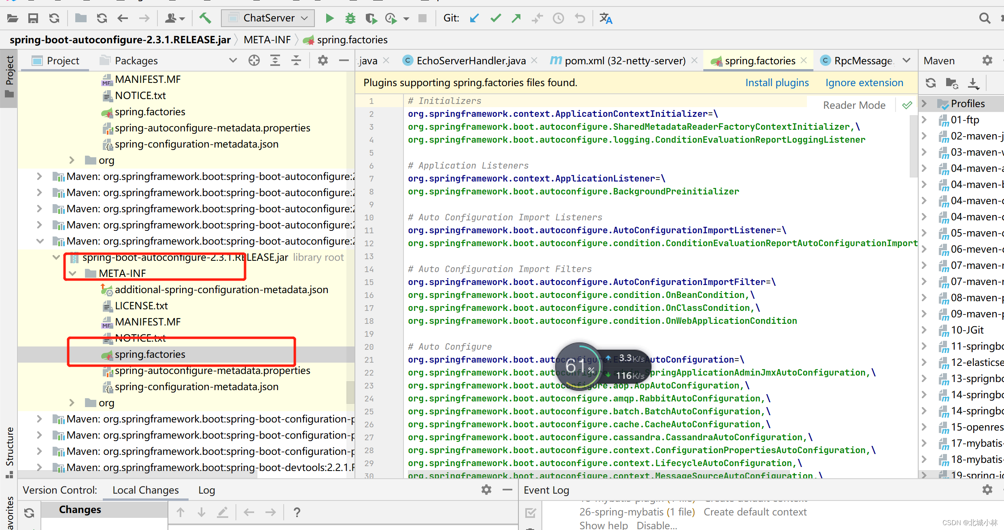Click the Back navigation arrow
Image resolution: width=1004 pixels, height=530 pixels.
pyautogui.click(x=123, y=18)
